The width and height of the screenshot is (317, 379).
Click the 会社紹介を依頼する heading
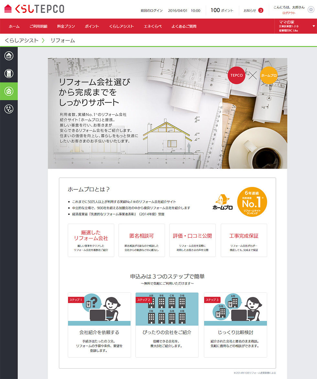point(99,332)
